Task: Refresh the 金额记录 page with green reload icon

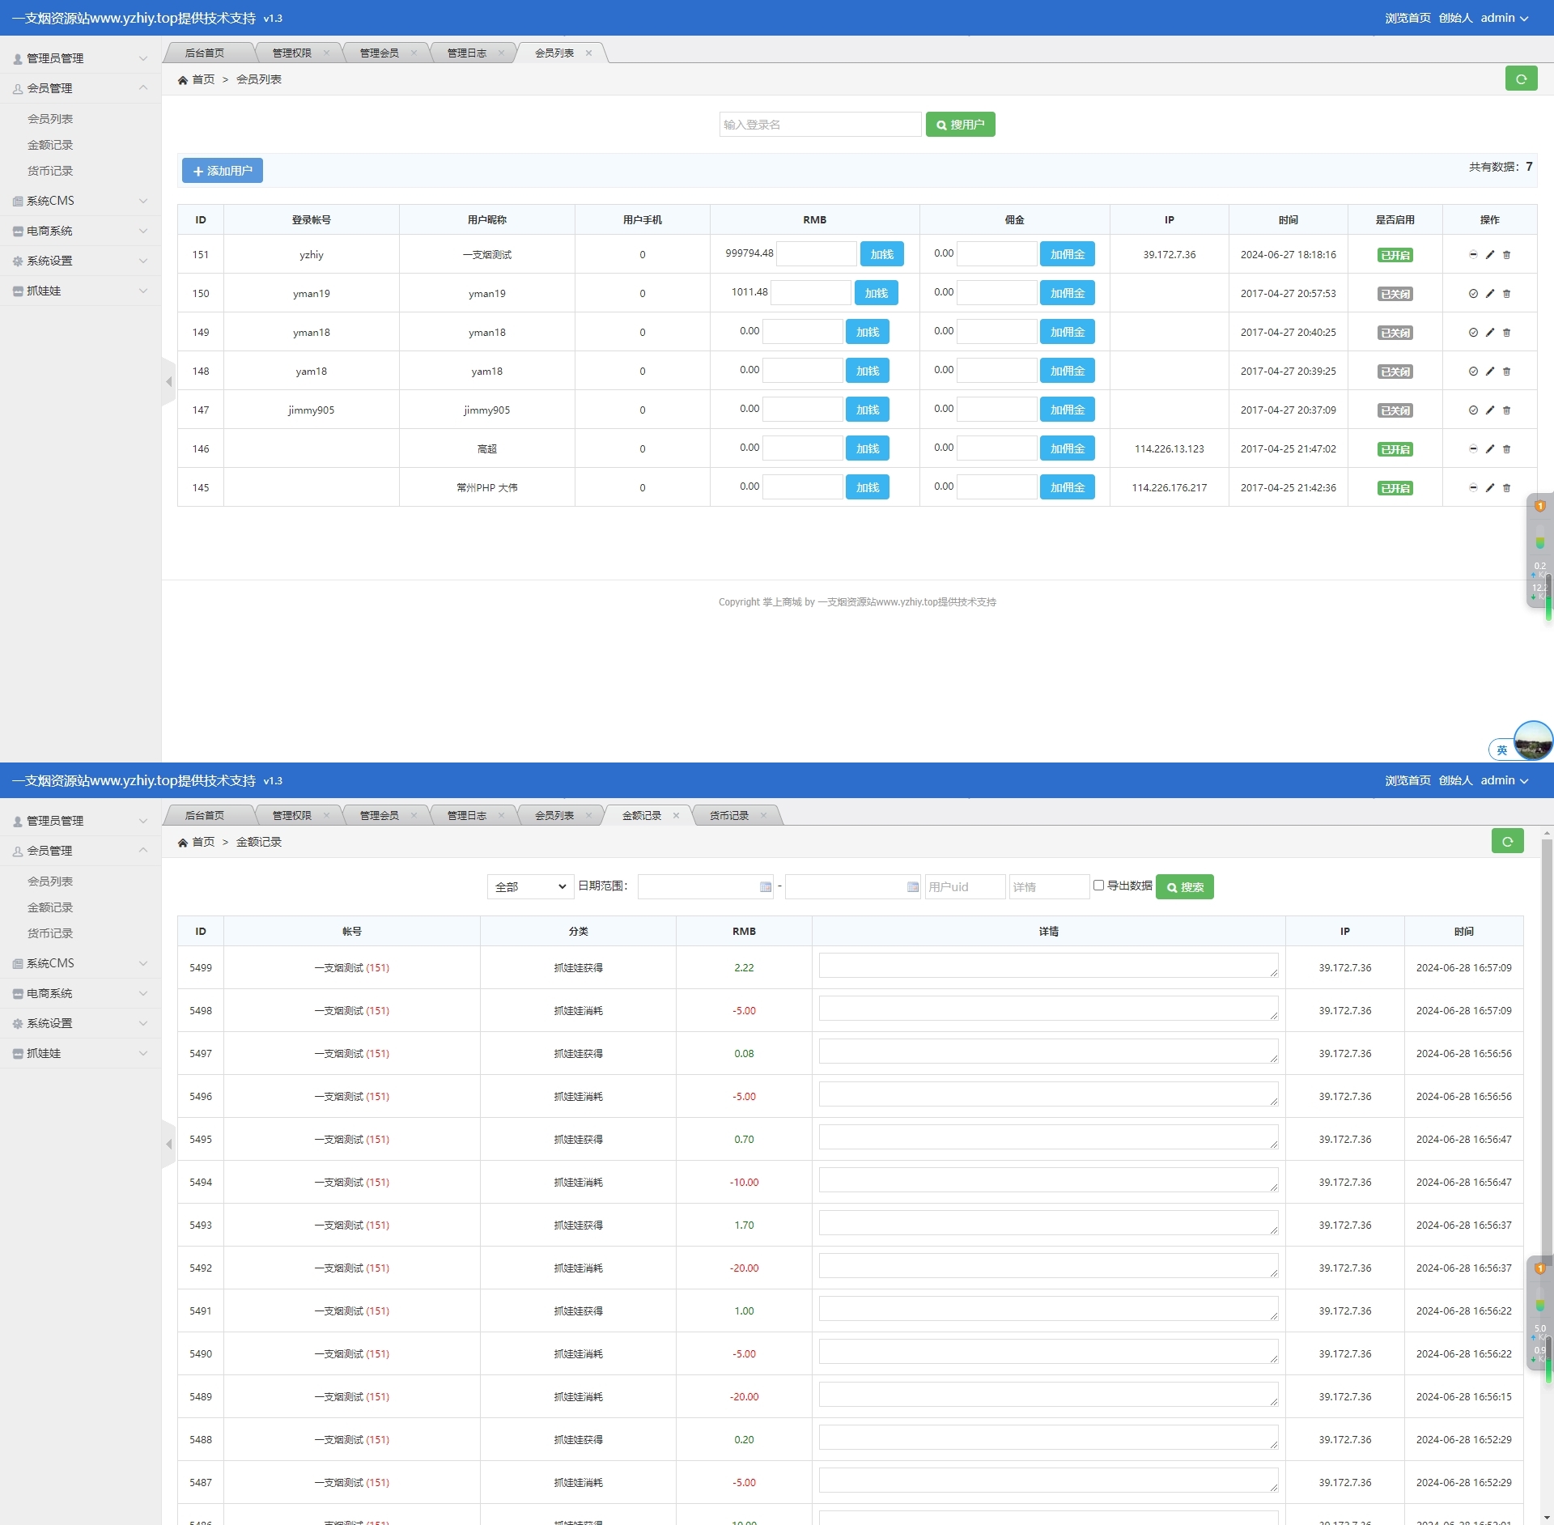Action: tap(1507, 841)
